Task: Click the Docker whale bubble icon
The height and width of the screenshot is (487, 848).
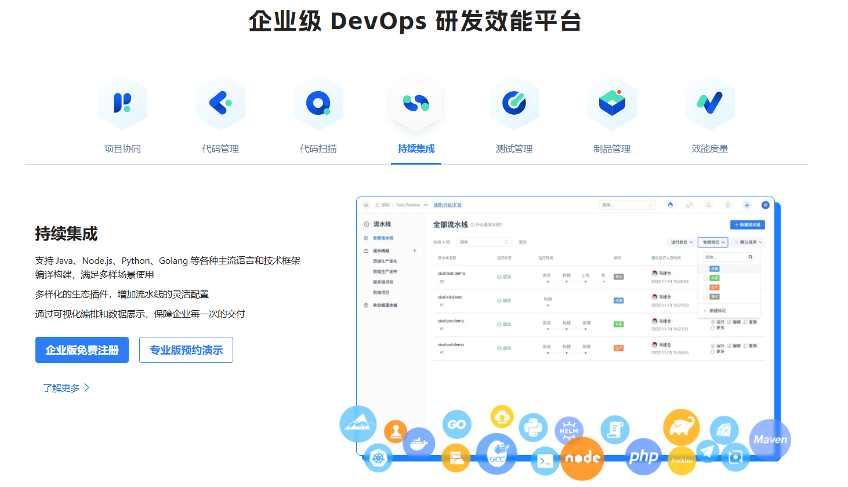Action: (x=419, y=444)
